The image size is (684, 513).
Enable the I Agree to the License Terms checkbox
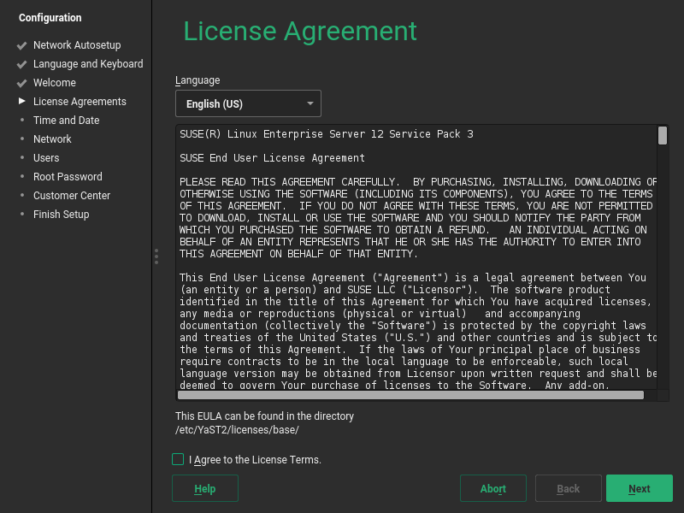coord(178,459)
